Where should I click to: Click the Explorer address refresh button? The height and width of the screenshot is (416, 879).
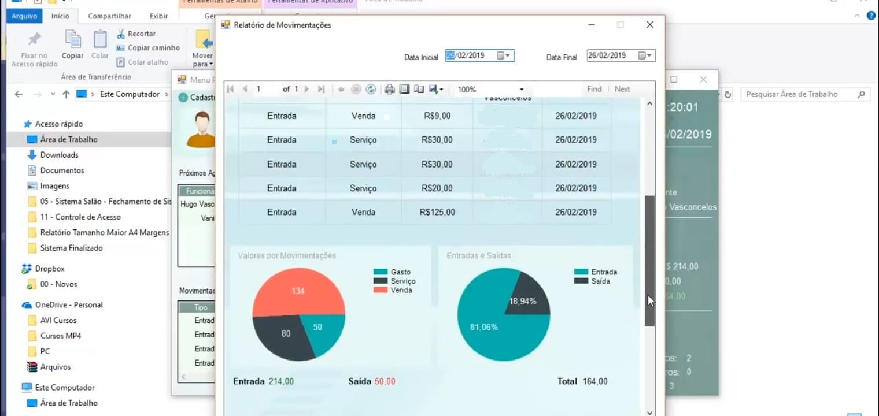pyautogui.click(x=728, y=94)
